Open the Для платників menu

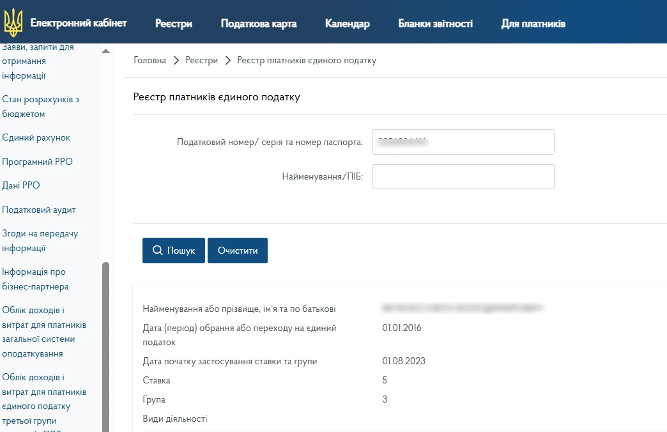(x=533, y=24)
